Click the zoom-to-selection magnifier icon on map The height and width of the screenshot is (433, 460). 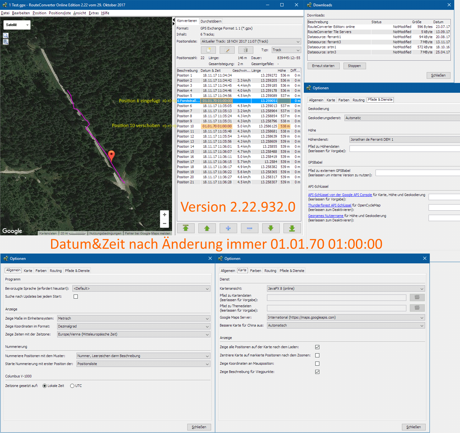click(x=6, y=36)
